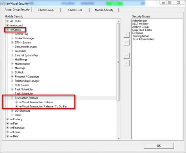186x153 pixels.
Task: Expand the Relationship Manager node
Action: (12, 81)
